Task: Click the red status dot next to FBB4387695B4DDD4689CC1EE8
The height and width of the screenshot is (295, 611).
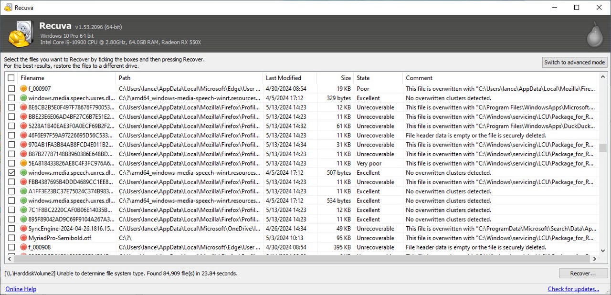Action: pyautogui.click(x=24, y=182)
